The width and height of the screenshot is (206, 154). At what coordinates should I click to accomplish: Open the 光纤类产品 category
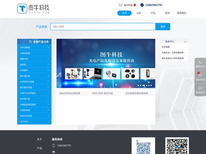point(34,99)
